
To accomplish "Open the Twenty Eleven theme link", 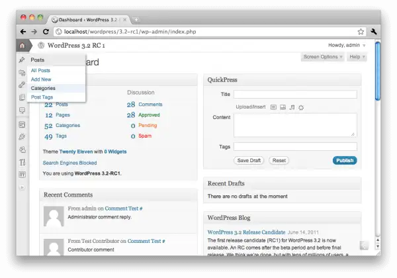I will (76, 152).
